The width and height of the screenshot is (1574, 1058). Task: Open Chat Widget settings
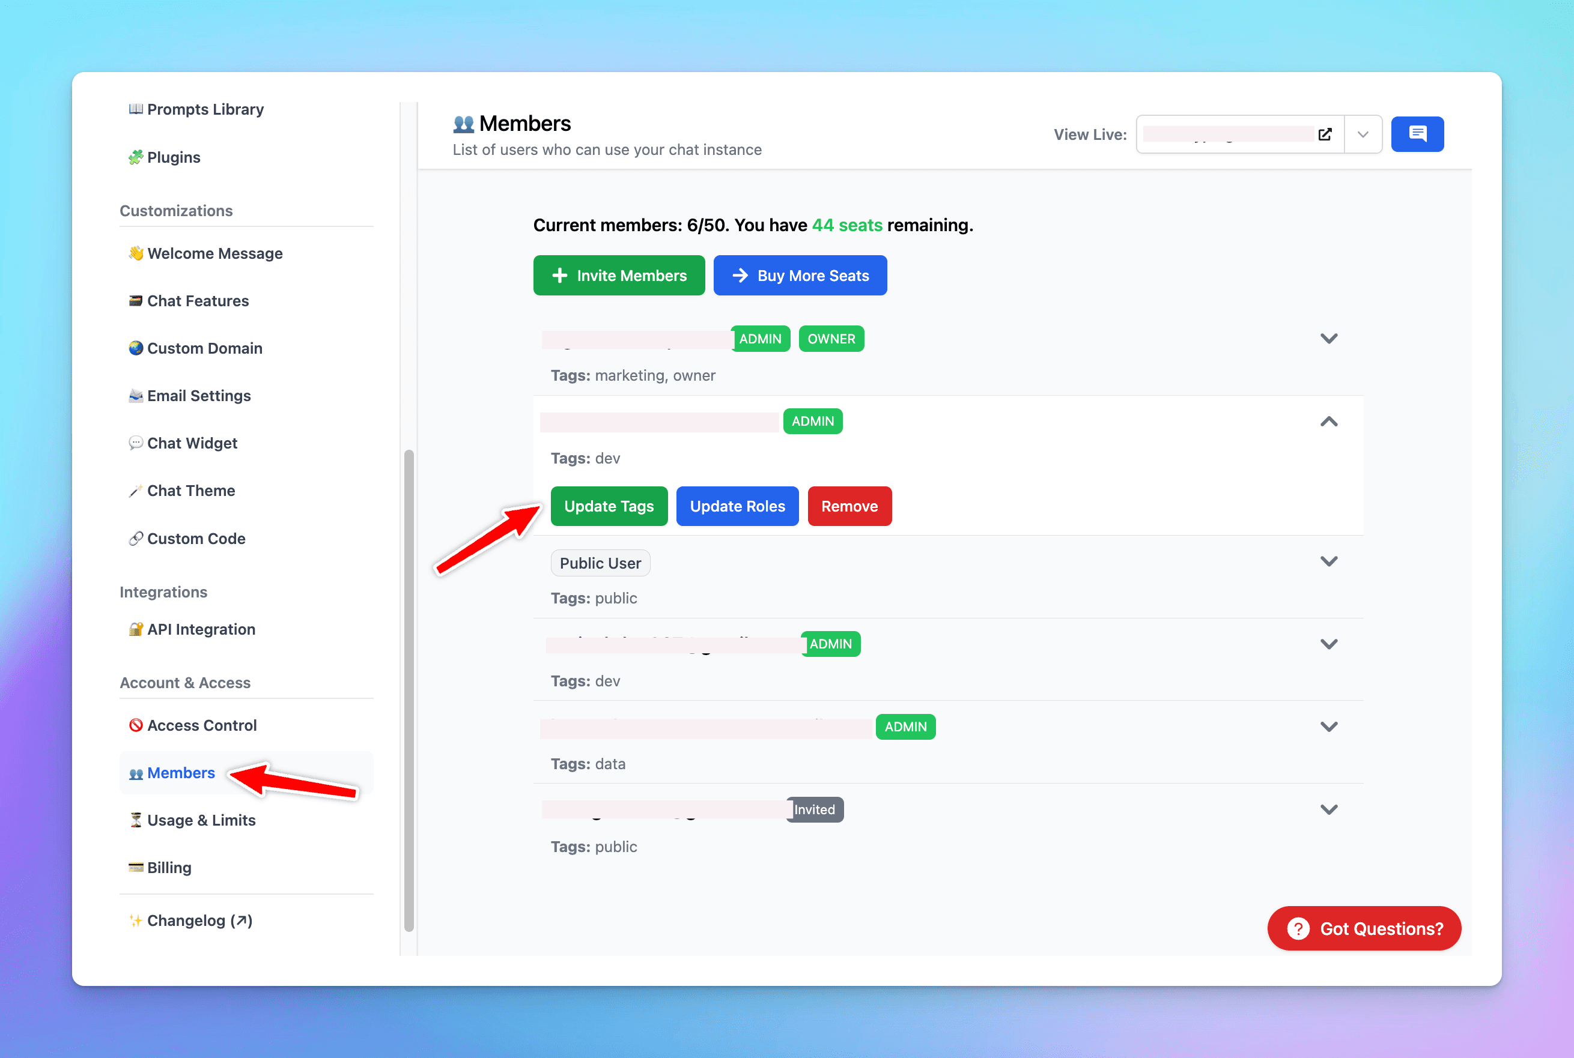click(x=192, y=443)
